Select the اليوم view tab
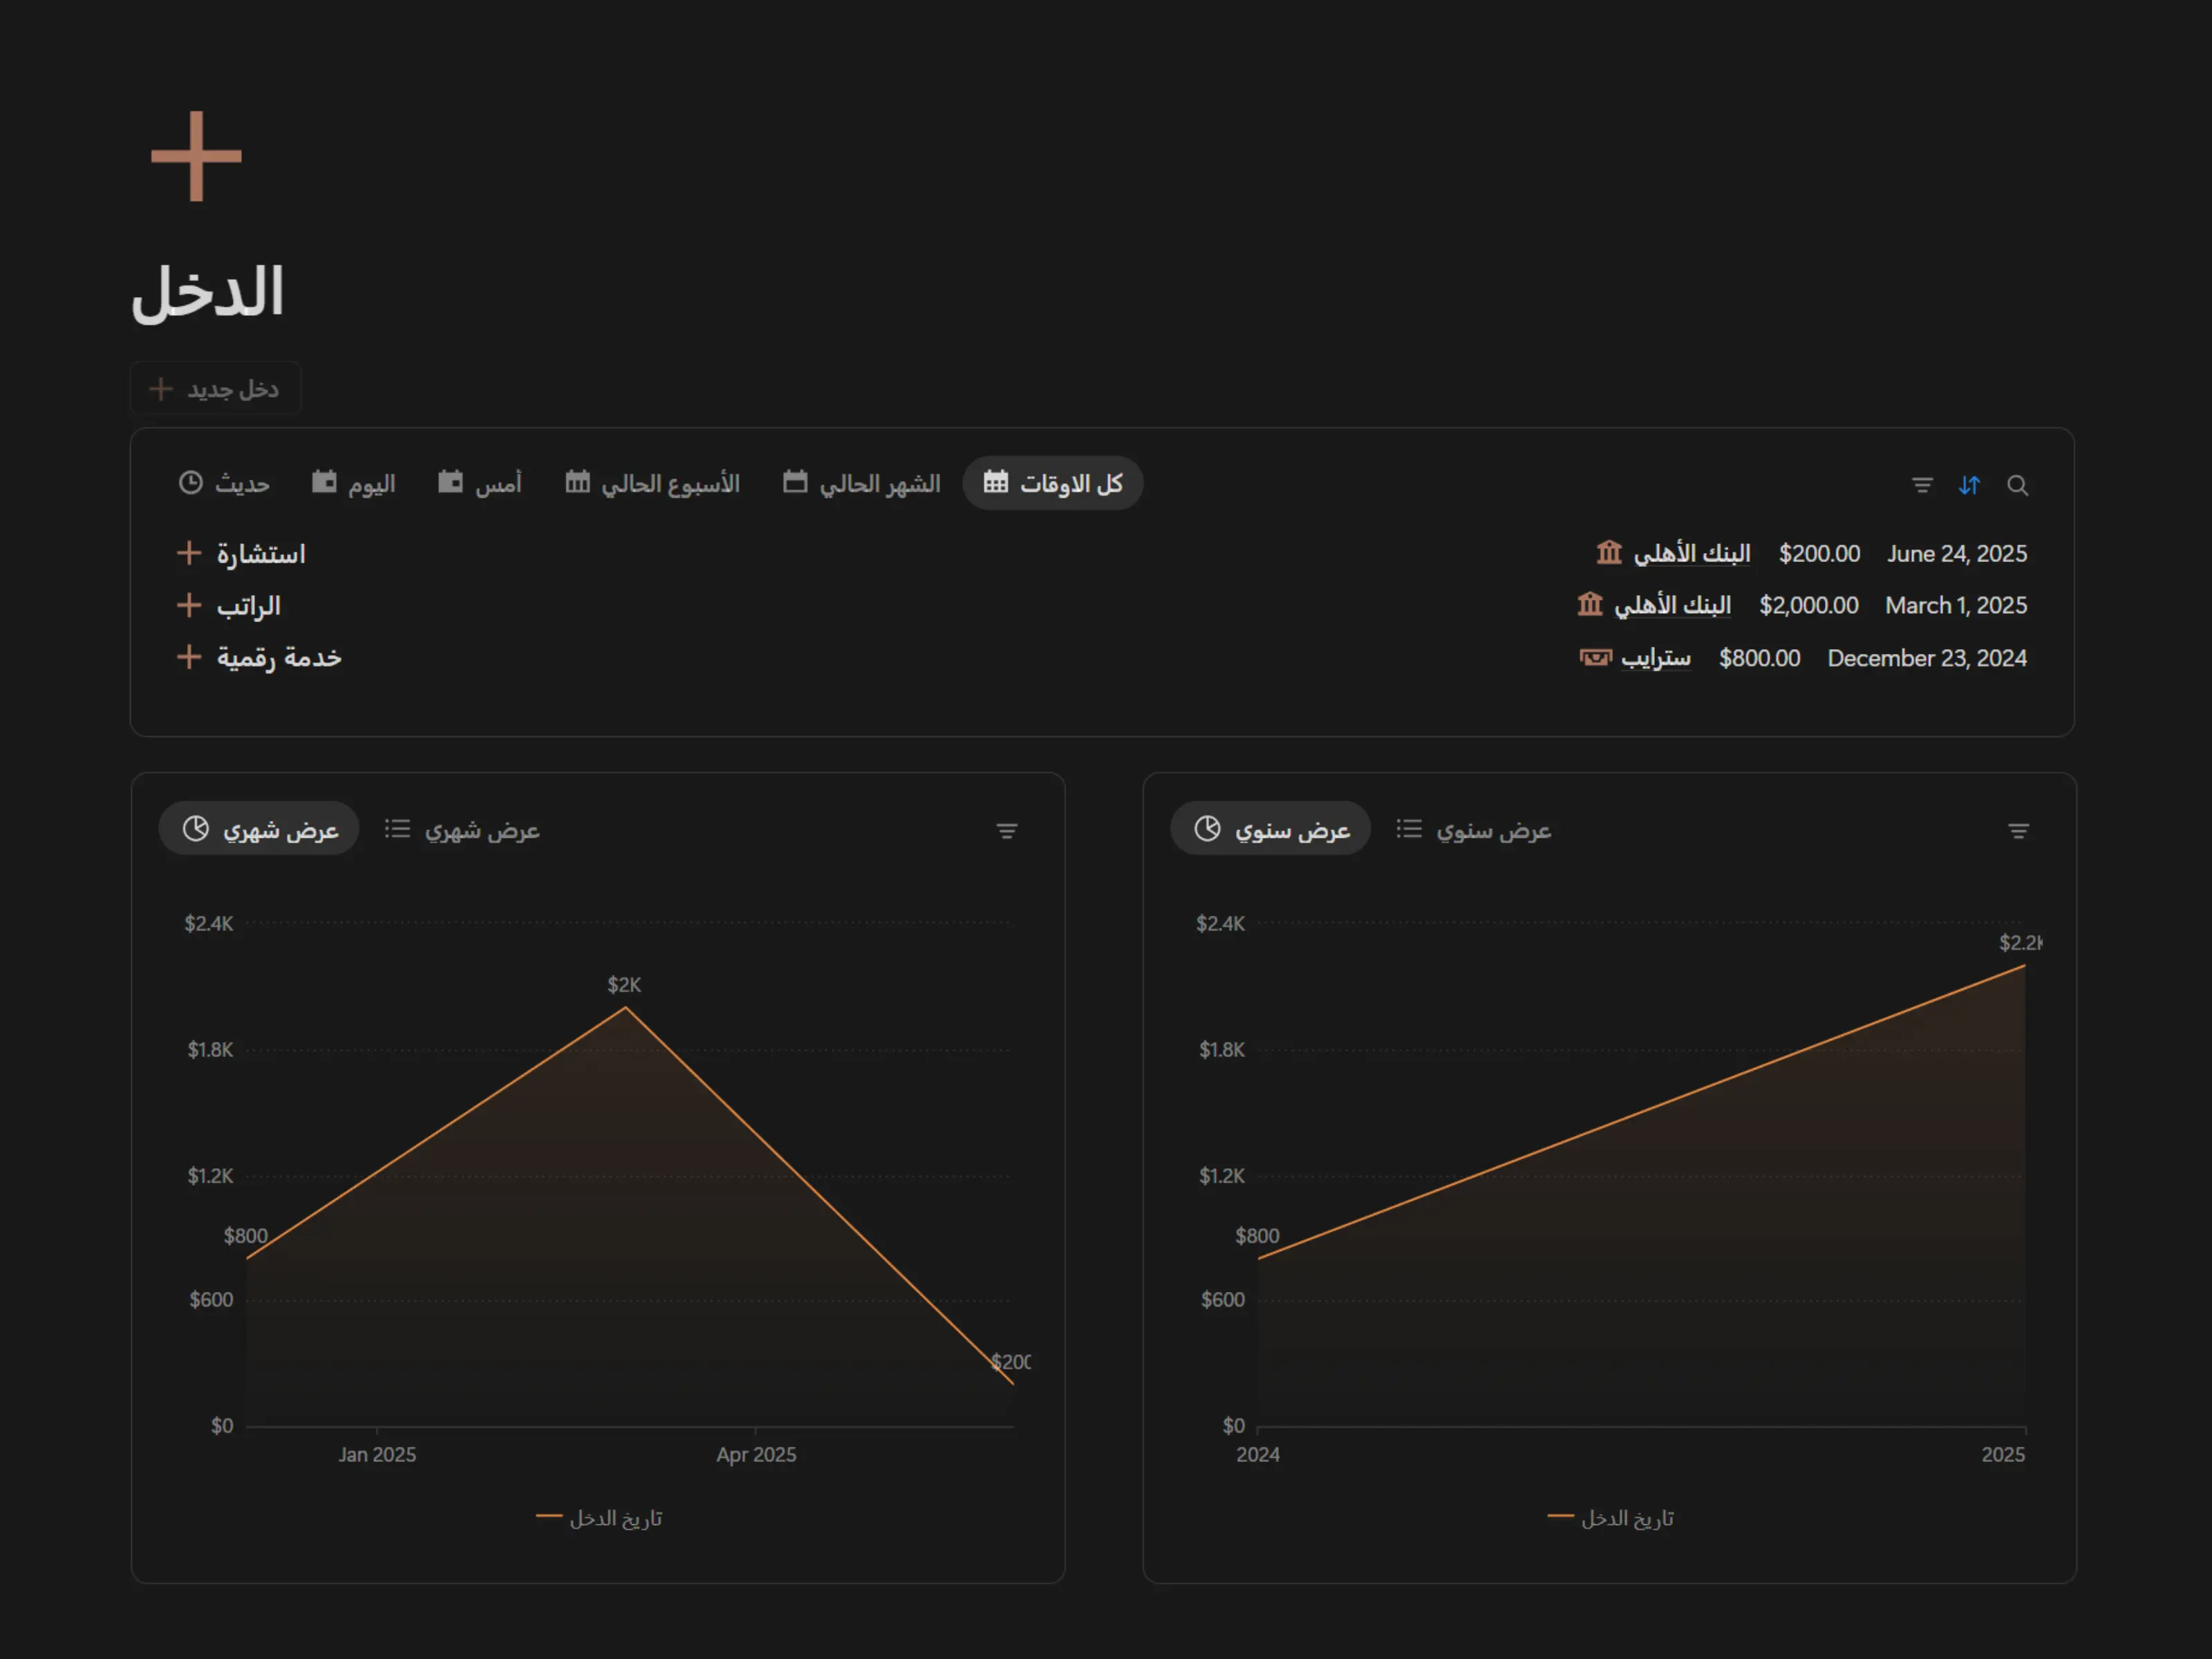The image size is (2212, 1659). (353, 484)
